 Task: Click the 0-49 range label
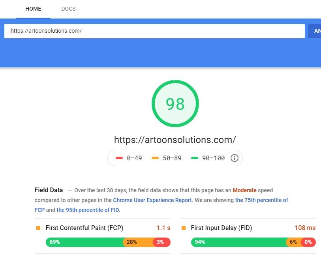pos(134,158)
